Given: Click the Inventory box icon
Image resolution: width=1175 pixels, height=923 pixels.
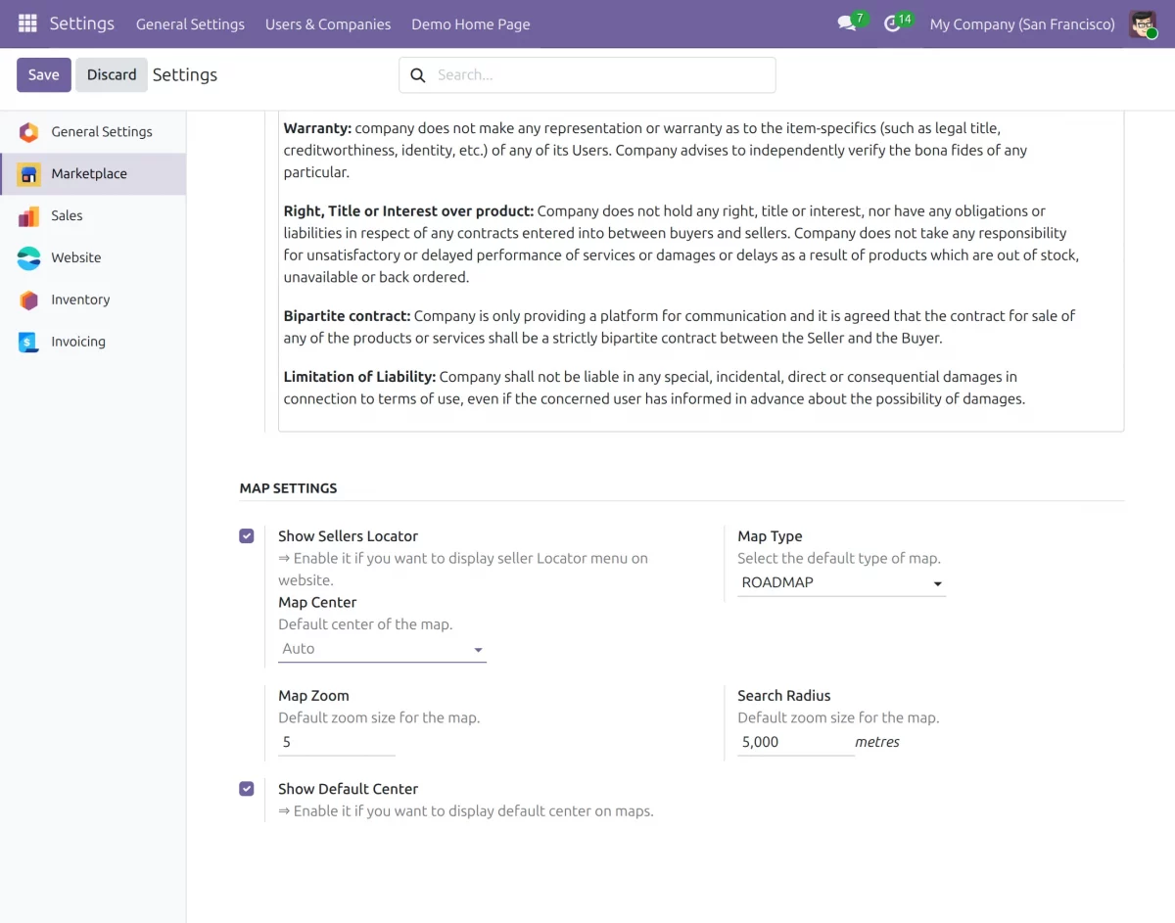Looking at the screenshot, I should tap(29, 300).
